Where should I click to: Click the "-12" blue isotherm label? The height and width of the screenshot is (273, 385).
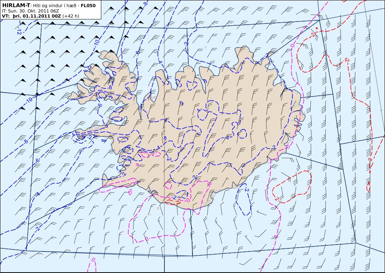[19, 32]
